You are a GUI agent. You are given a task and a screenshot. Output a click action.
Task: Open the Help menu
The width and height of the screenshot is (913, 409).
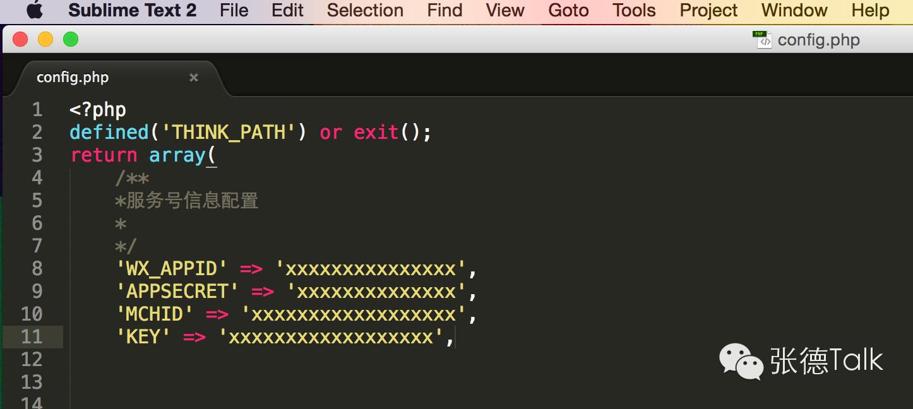(x=870, y=11)
